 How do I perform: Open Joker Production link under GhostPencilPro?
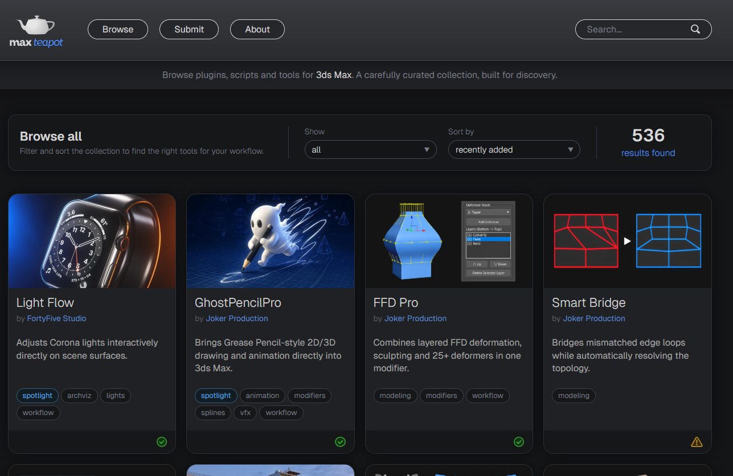[237, 318]
